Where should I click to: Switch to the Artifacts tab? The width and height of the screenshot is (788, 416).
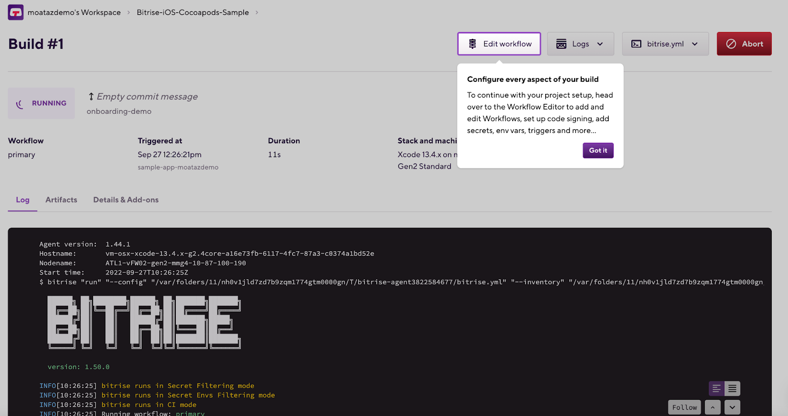click(x=61, y=200)
